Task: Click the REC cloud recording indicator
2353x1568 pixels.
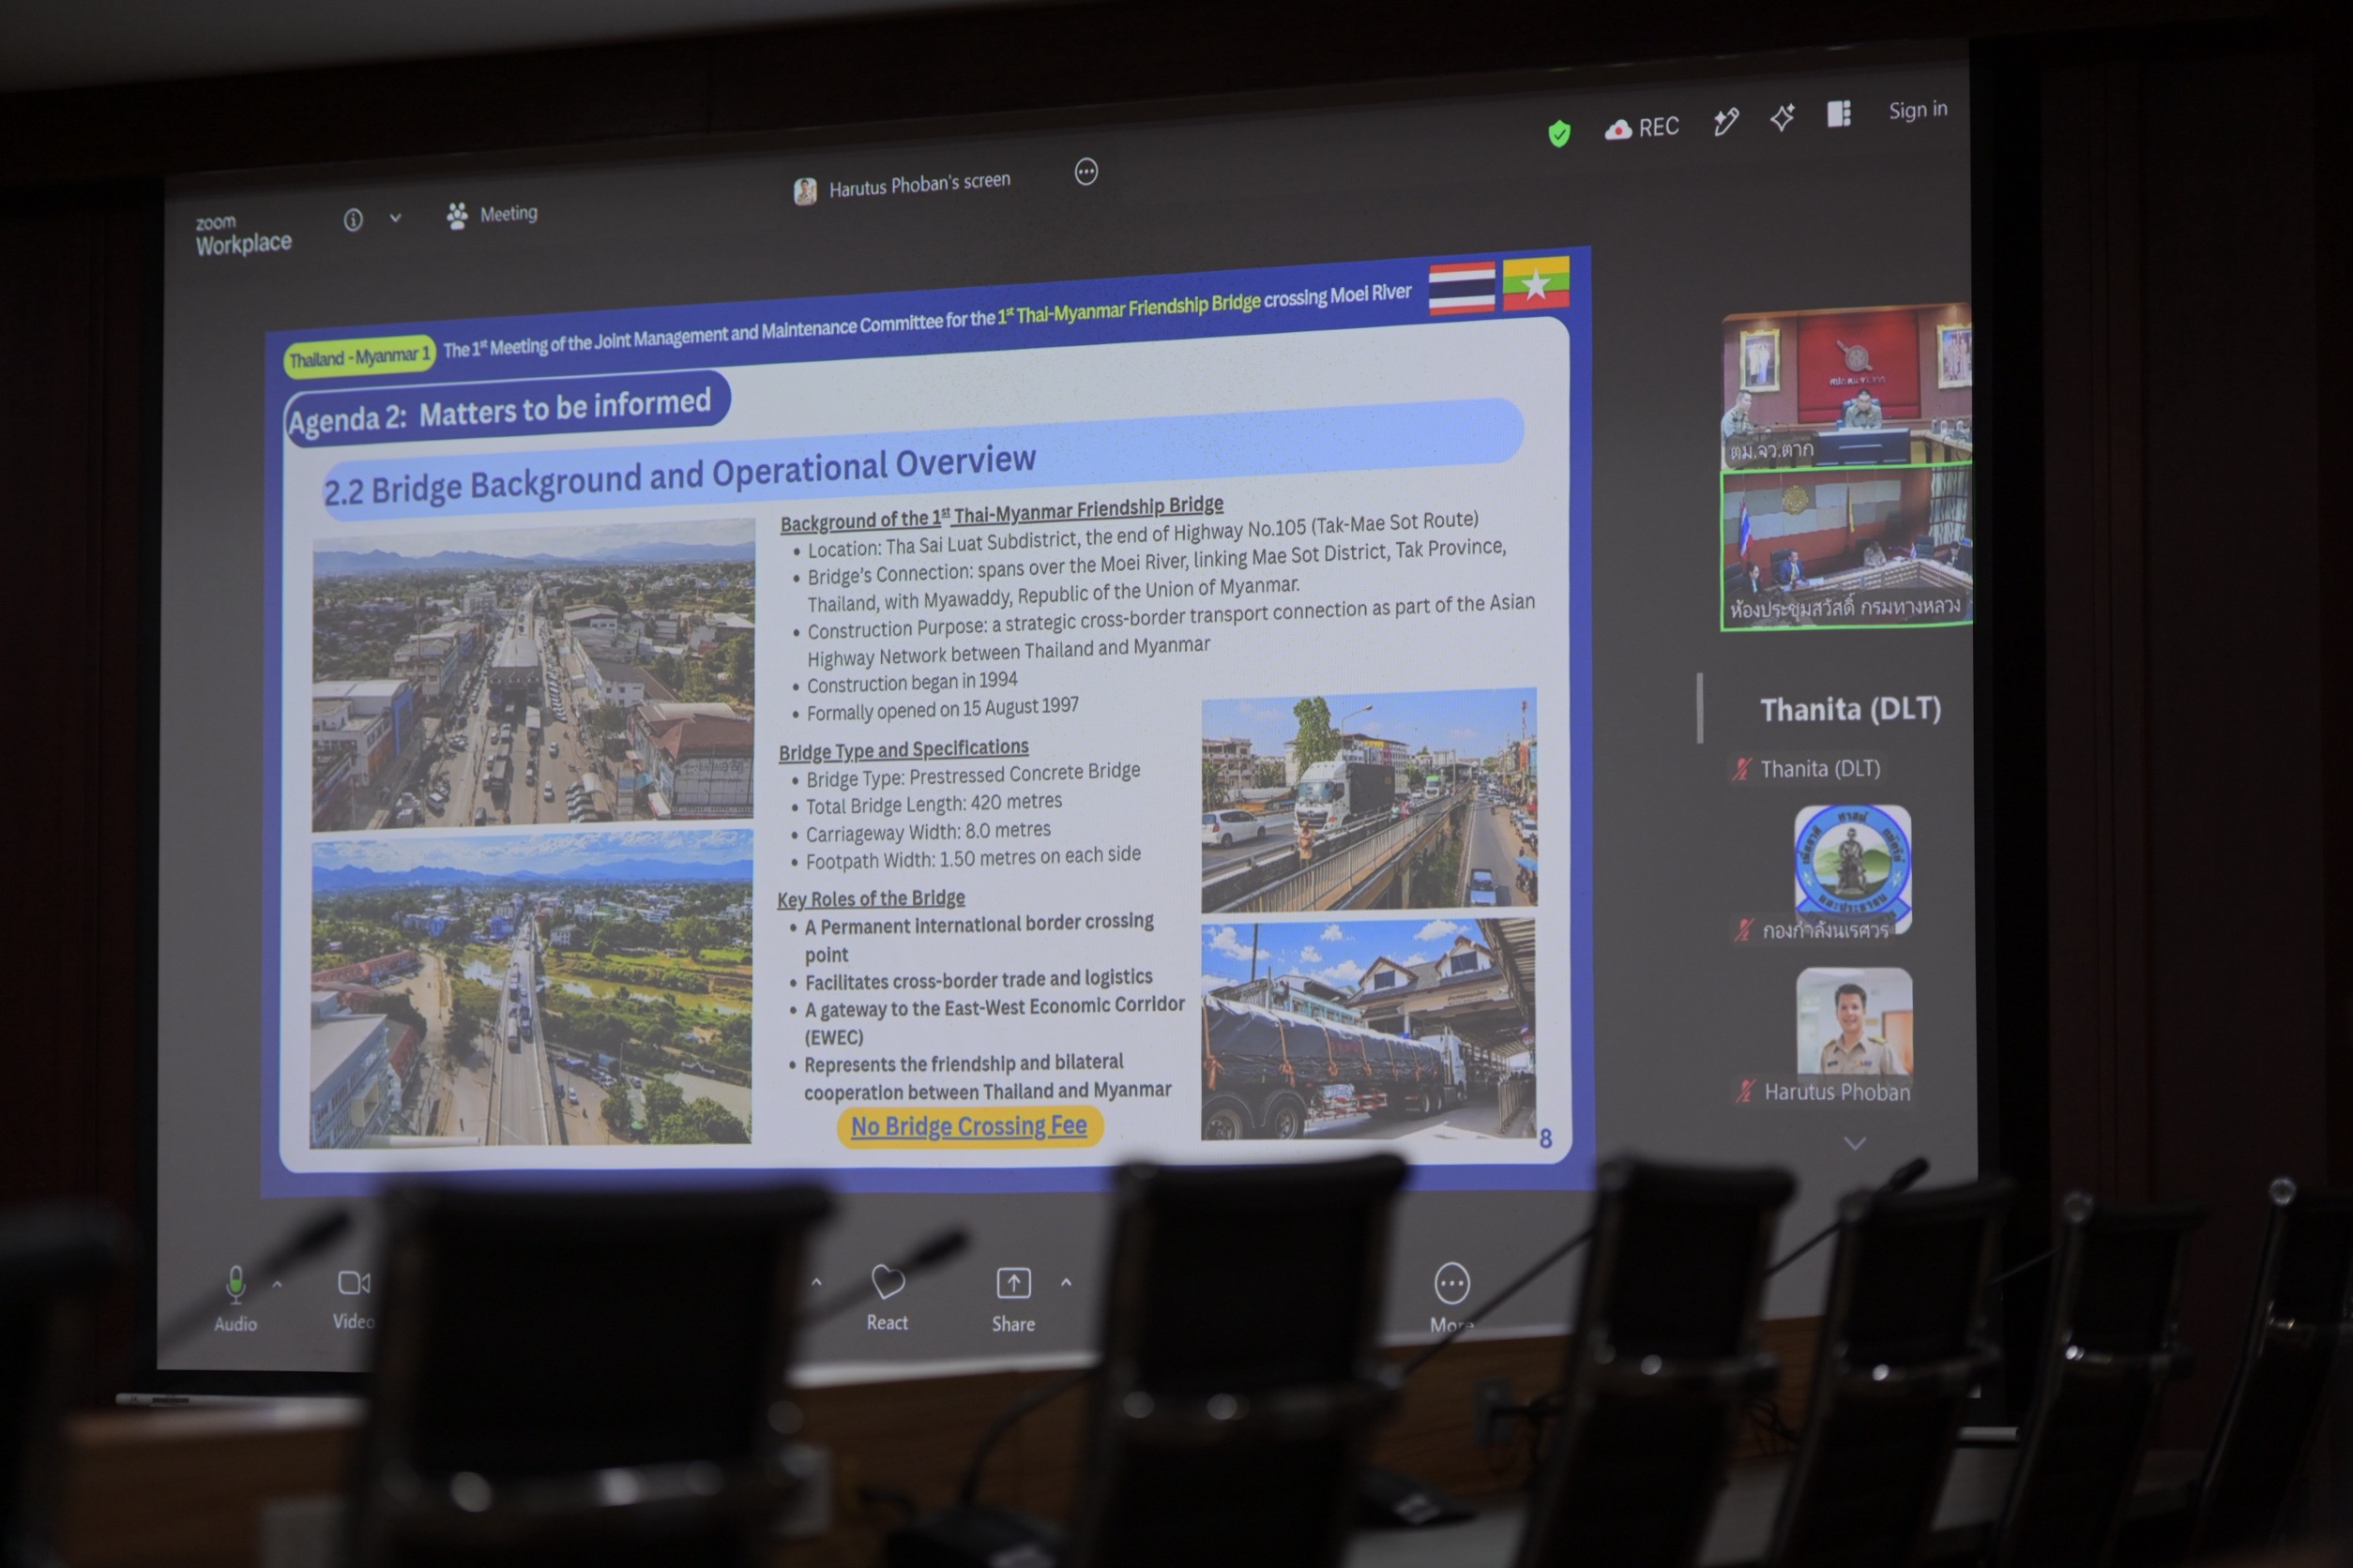Action: 1642,128
